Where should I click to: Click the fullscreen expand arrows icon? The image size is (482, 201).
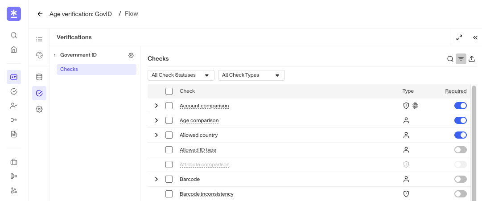coord(459,37)
